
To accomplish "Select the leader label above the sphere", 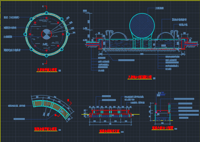I will 159,8.
